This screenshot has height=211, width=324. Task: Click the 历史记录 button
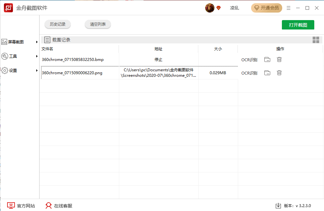[58, 24]
